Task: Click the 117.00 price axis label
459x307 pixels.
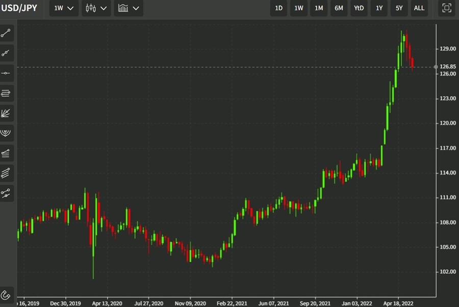Action: (x=448, y=148)
